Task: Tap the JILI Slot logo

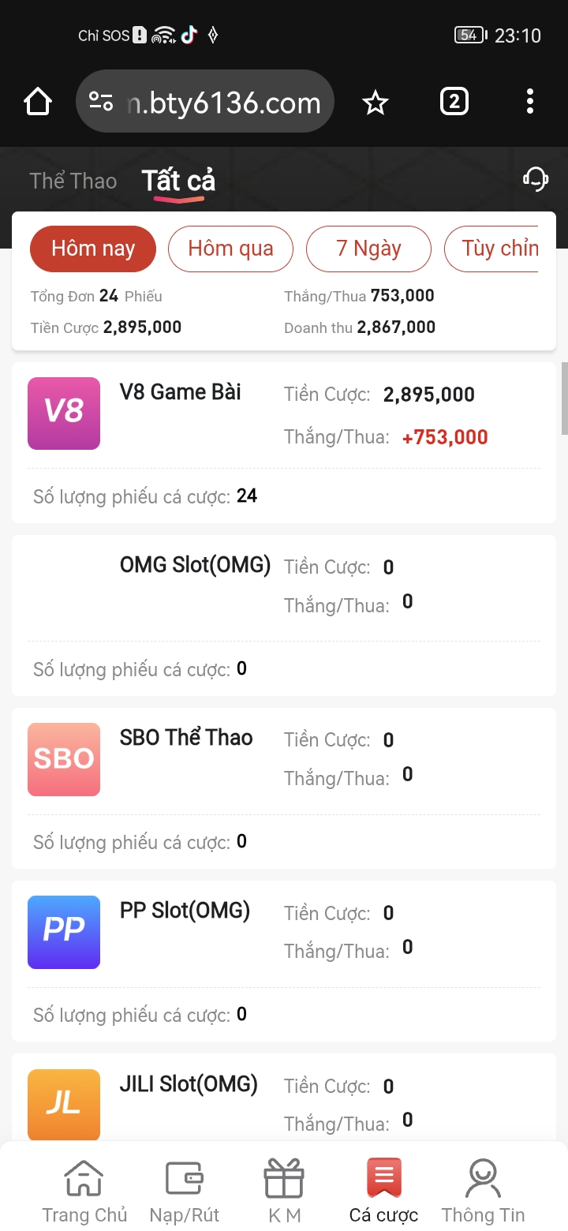Action: pyautogui.click(x=64, y=1103)
